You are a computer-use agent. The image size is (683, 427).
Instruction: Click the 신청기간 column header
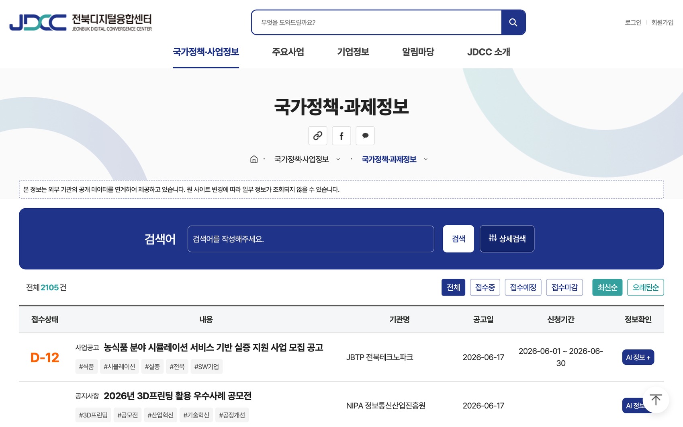point(561,319)
